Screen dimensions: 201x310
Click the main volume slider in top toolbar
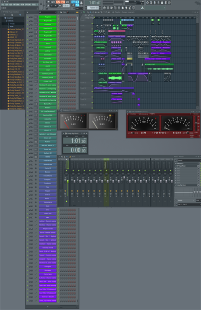coord(41,5)
